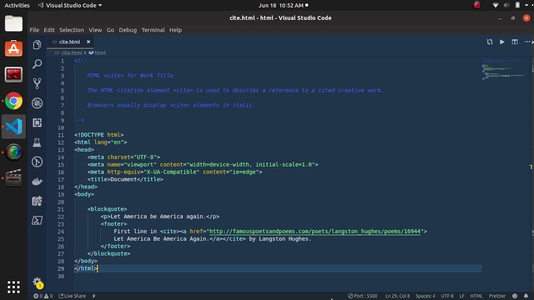
Task: Open the PowerShell panel icon
Action: coord(37,220)
